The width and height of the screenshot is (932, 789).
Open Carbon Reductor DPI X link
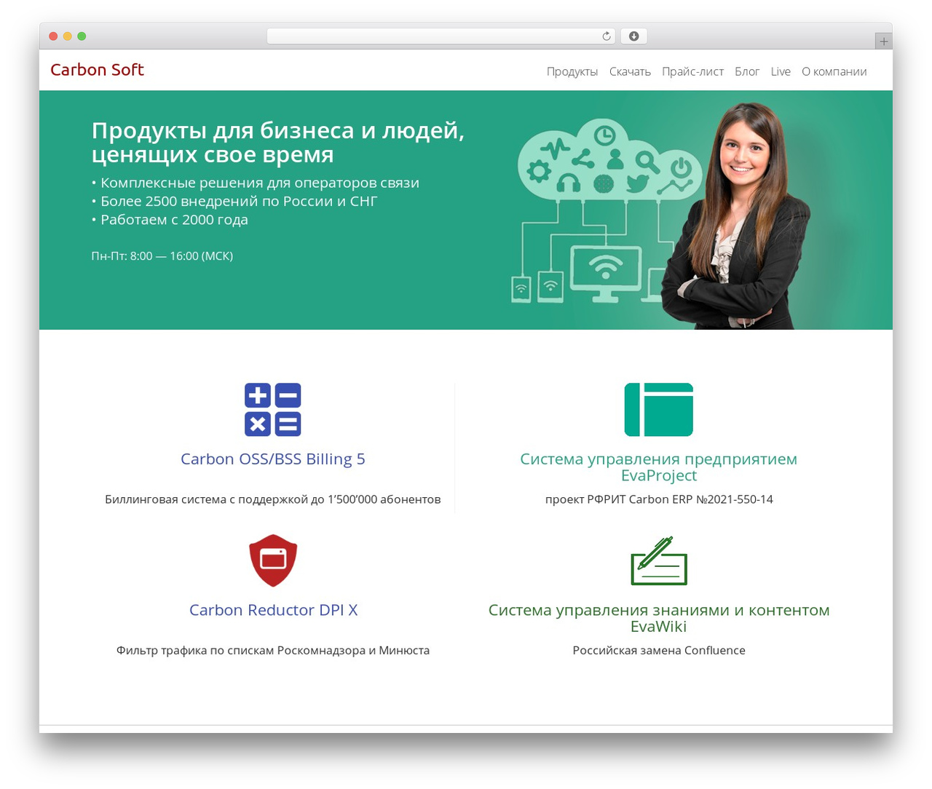[273, 610]
